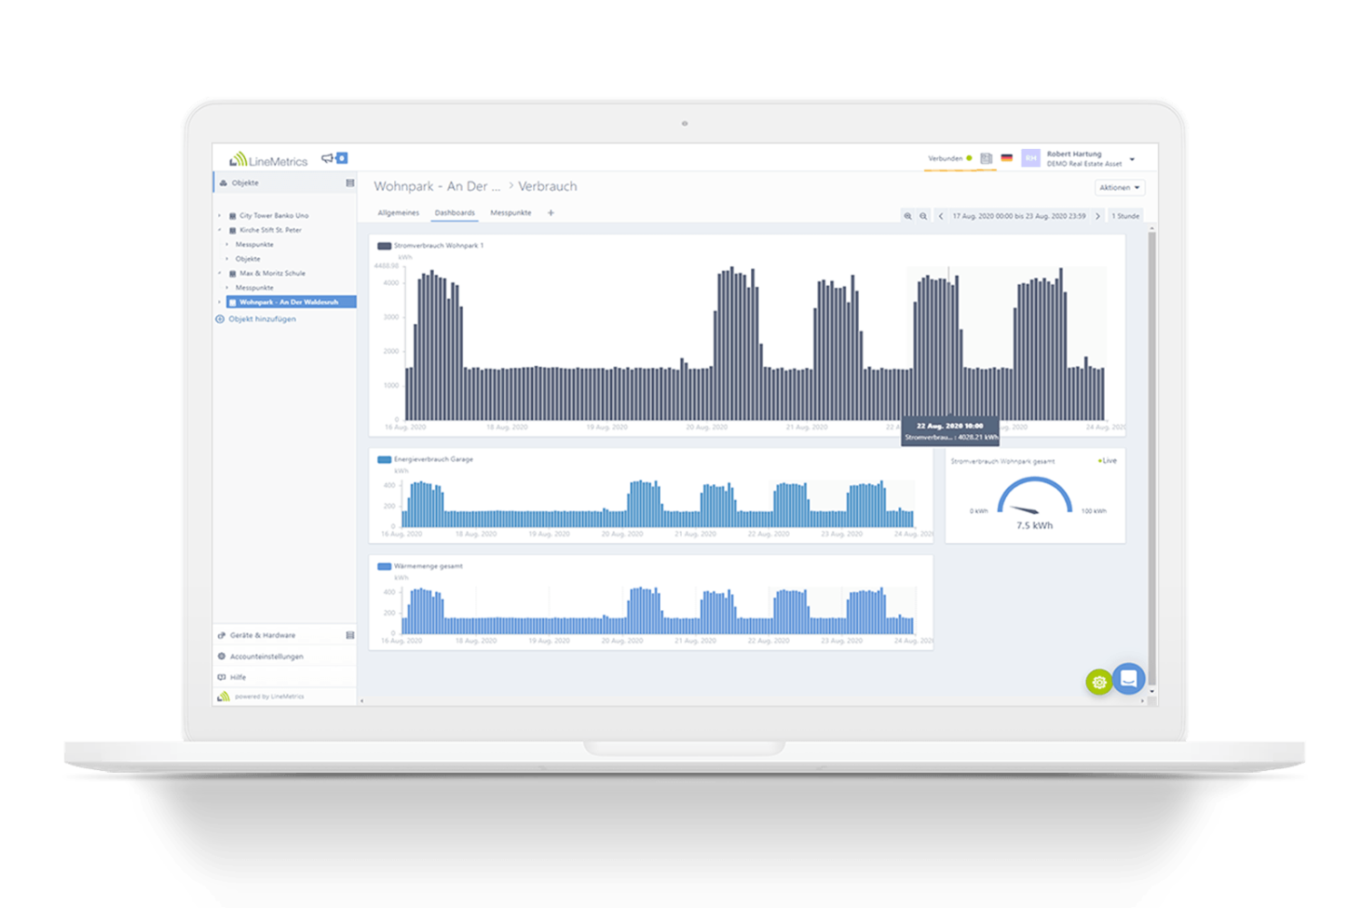Expand the City Tower Banko Uno node
This screenshot has height=908, width=1362.
tap(220, 216)
